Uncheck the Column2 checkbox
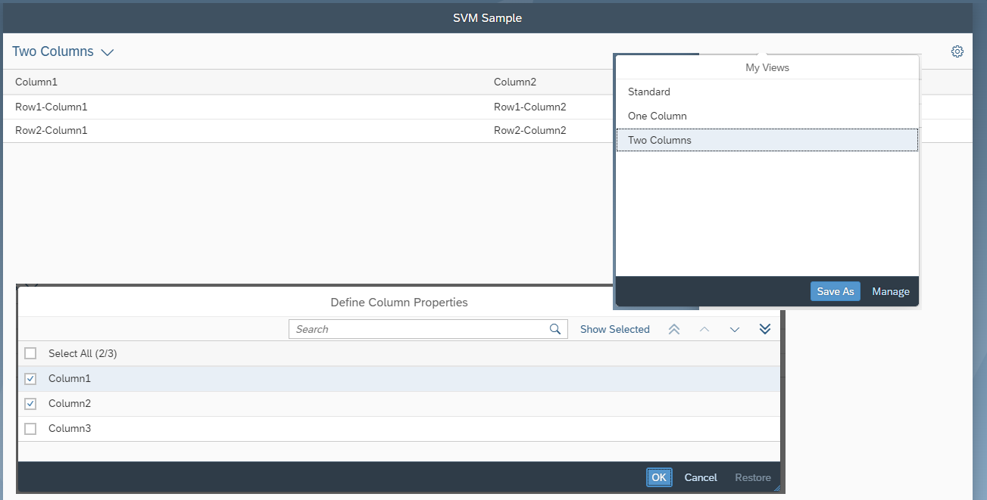 pyautogui.click(x=30, y=403)
